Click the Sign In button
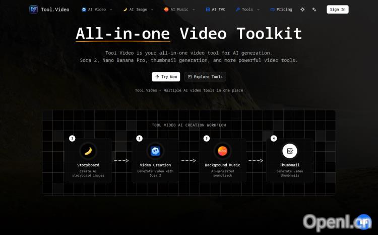This screenshot has height=235, width=378. coord(338,10)
